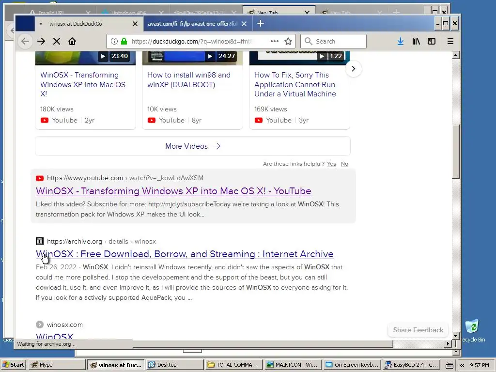Open Recycle Bin desktop icon
This screenshot has height=372, width=496.
point(473,330)
